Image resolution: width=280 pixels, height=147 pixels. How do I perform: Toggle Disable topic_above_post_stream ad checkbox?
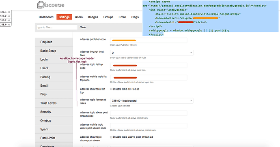tap(111, 137)
